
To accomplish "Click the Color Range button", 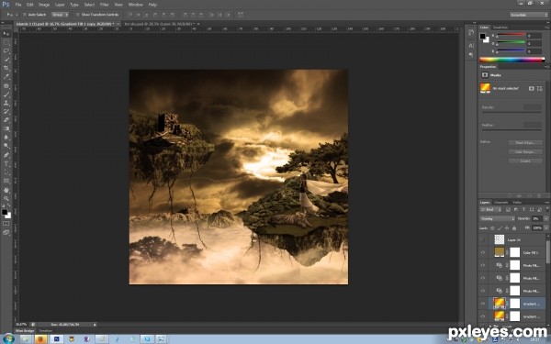I will click(x=525, y=152).
